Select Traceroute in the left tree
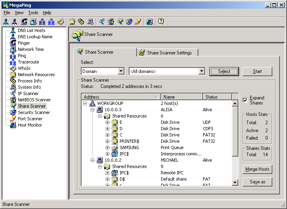287x209 pixels. tap(29, 62)
